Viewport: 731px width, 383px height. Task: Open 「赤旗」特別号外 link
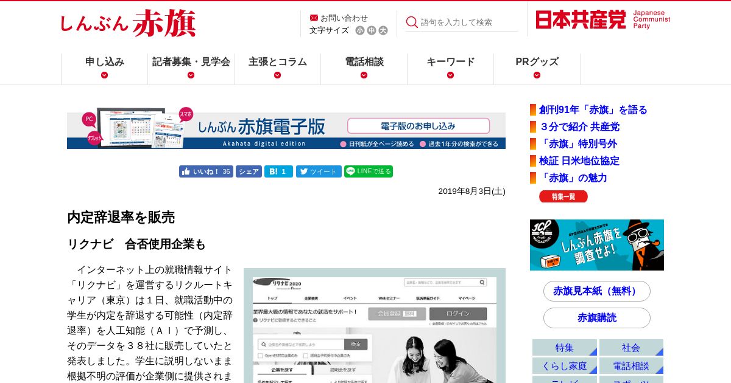click(x=578, y=144)
